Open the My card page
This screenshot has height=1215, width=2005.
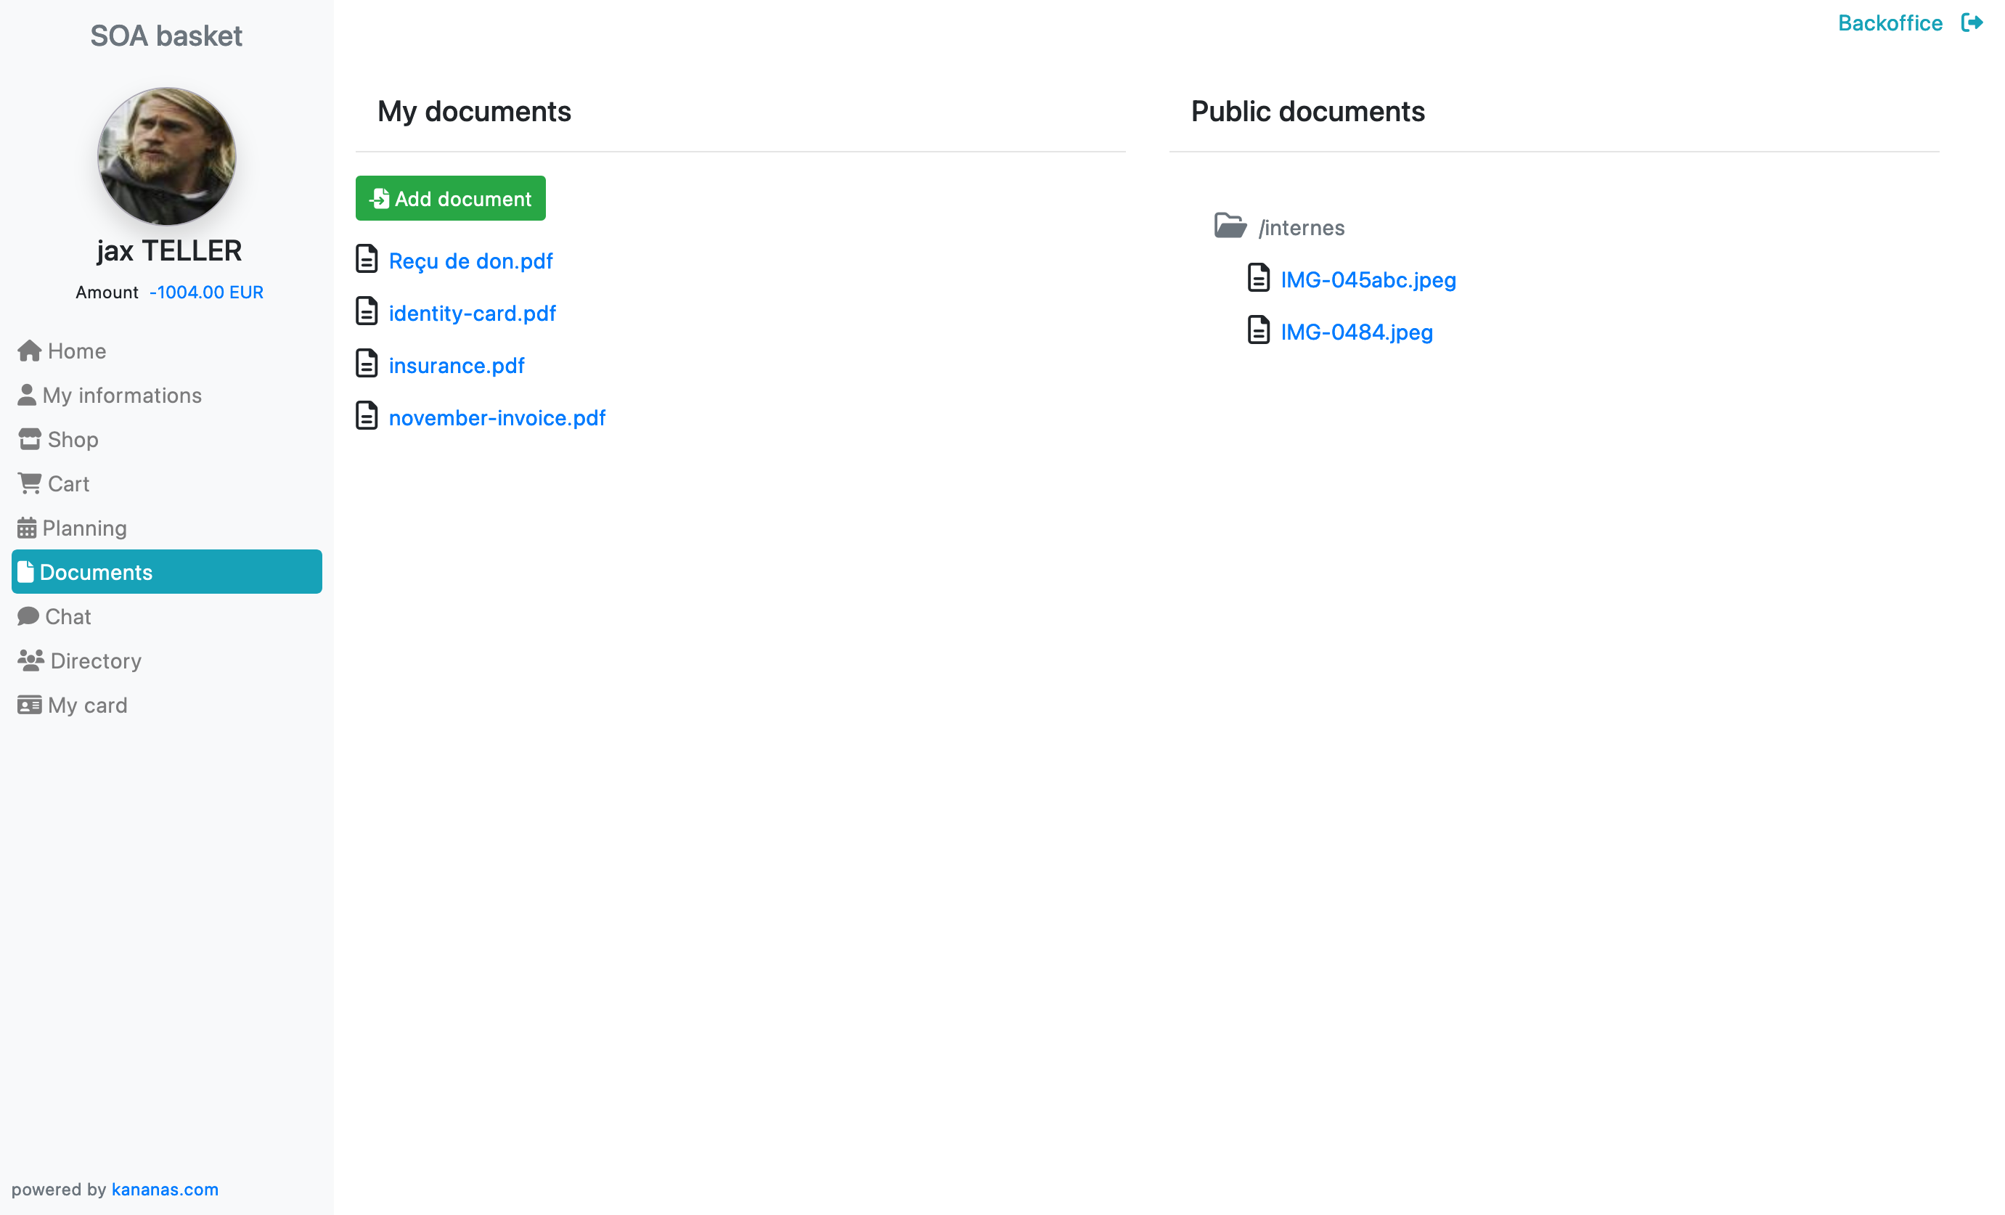[x=167, y=705]
